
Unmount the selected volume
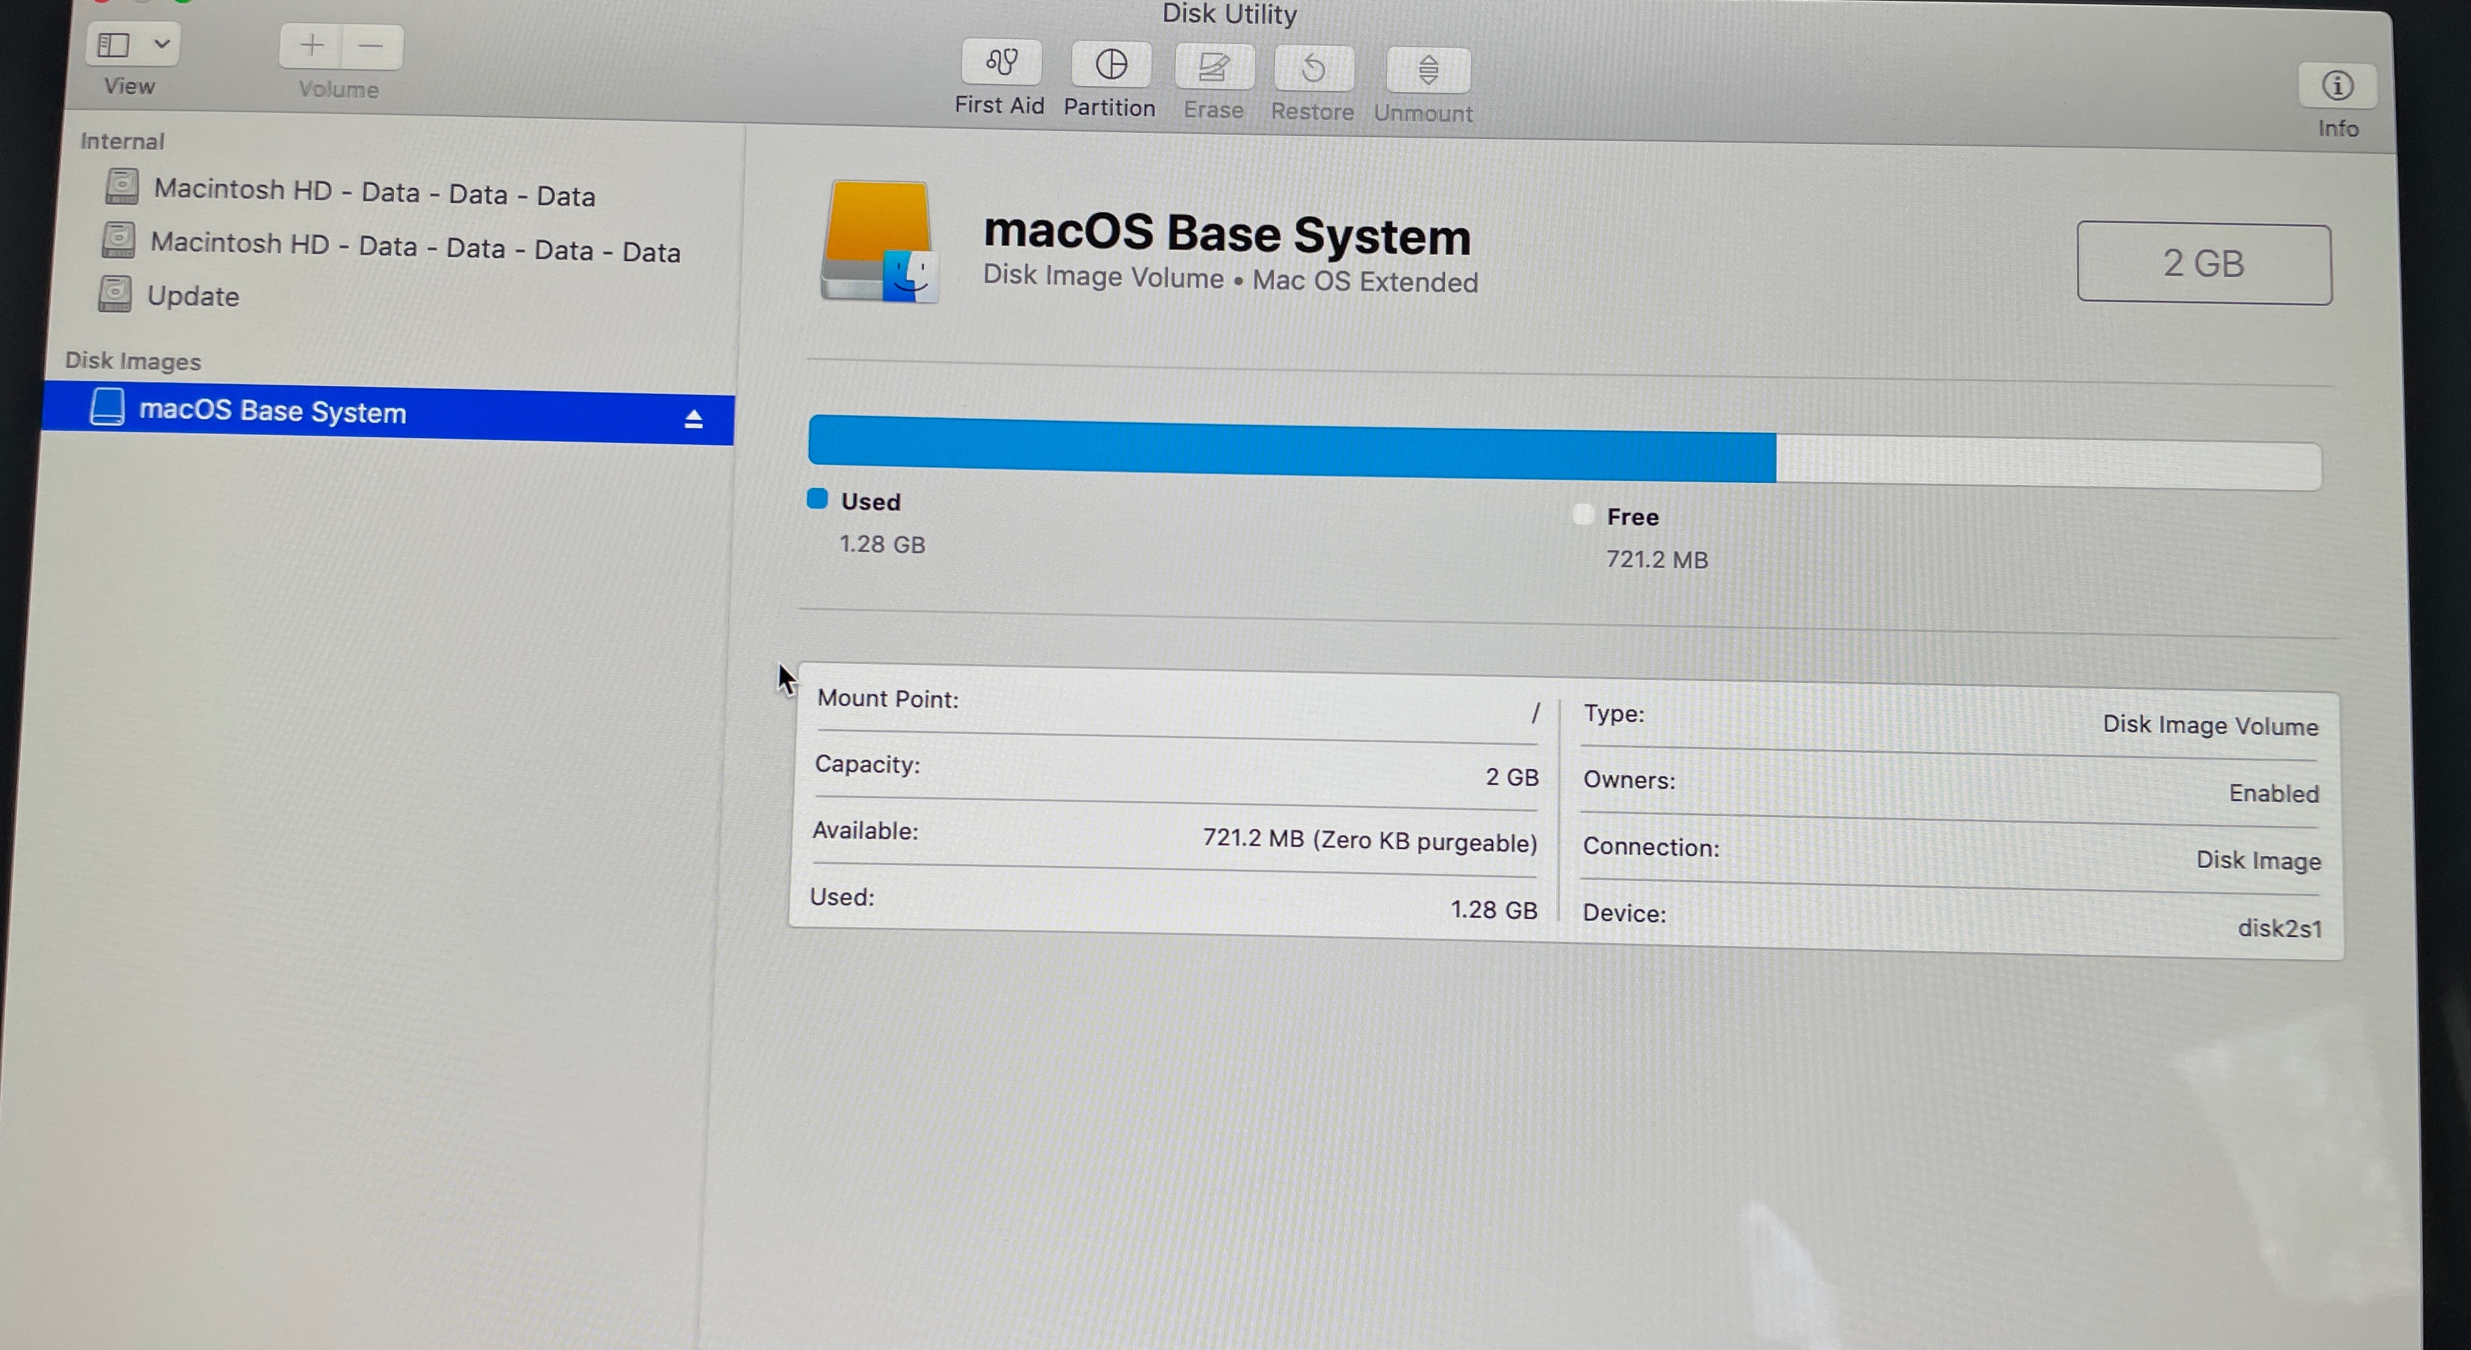tap(1427, 71)
